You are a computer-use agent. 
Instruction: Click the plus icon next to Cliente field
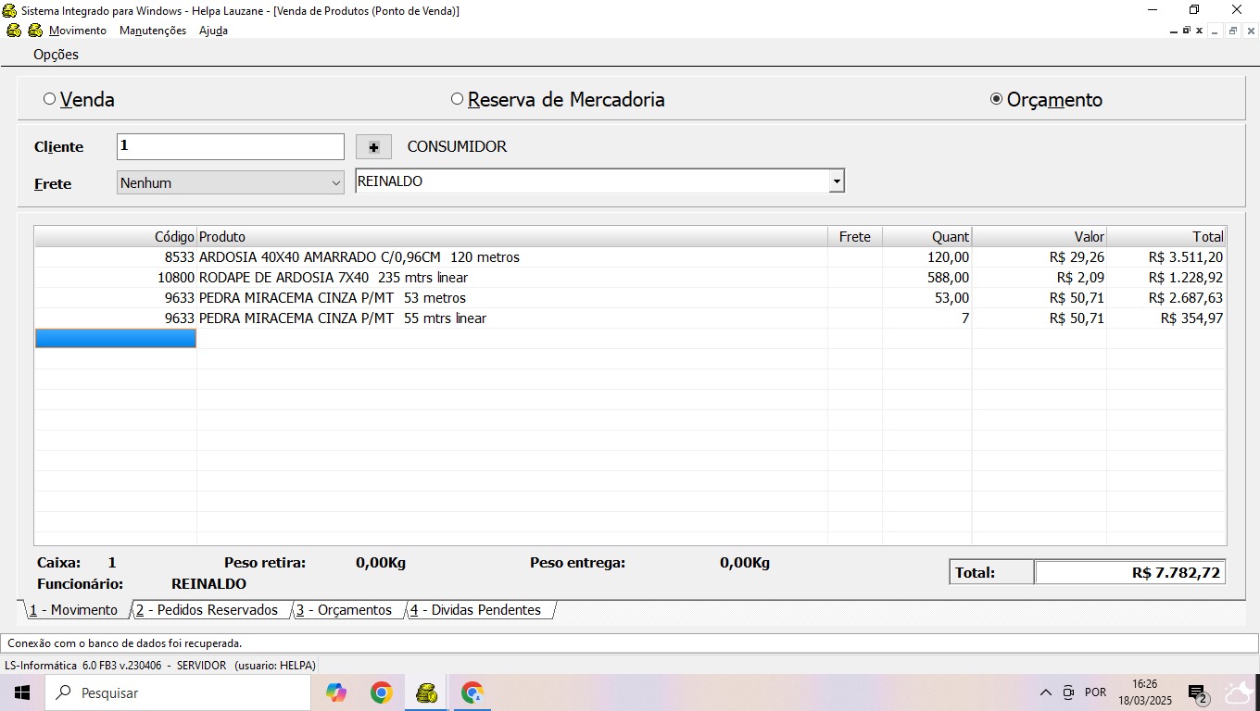click(373, 147)
